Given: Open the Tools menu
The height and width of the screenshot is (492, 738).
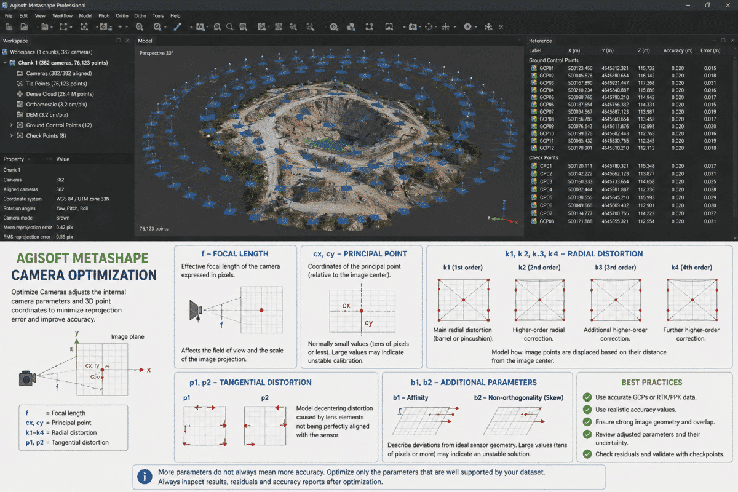Looking at the screenshot, I should click(158, 15).
